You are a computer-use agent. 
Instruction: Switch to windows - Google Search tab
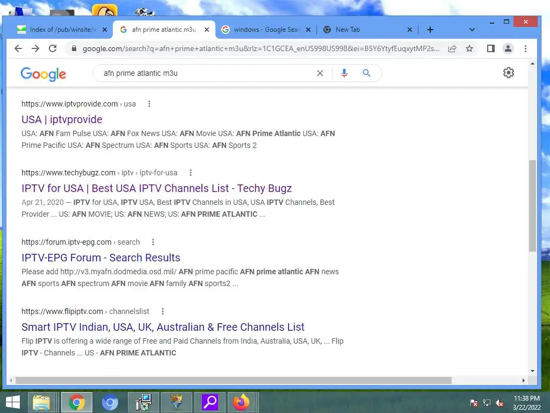(266, 30)
